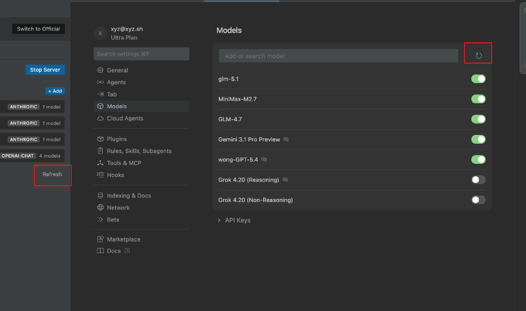Expand the API Keys section

234,220
